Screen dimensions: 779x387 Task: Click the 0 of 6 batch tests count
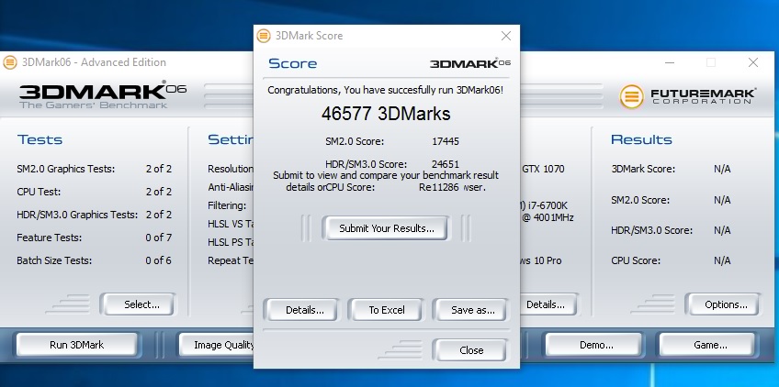point(159,260)
